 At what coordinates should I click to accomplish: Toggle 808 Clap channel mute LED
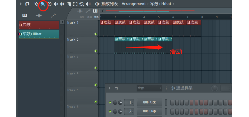(x=110, y=111)
